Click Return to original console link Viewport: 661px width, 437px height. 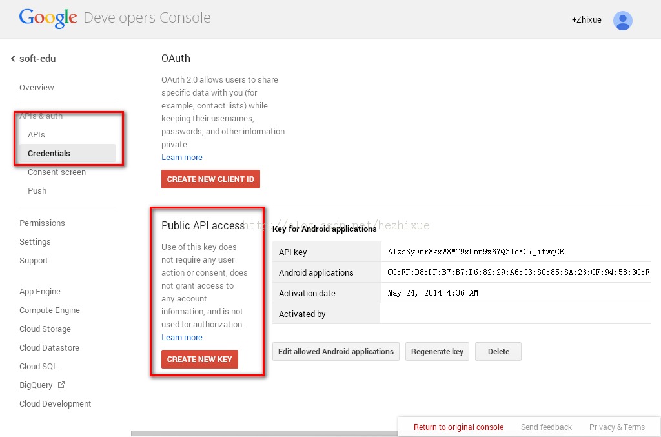point(459,427)
